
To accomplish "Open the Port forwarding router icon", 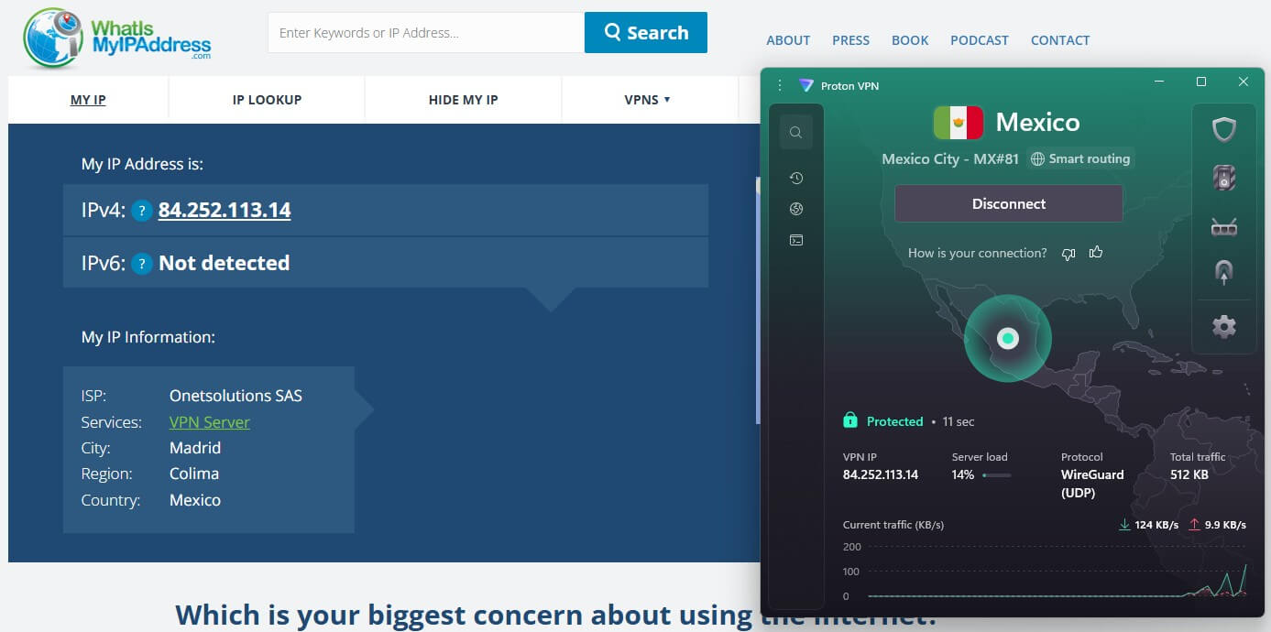I will [1224, 226].
